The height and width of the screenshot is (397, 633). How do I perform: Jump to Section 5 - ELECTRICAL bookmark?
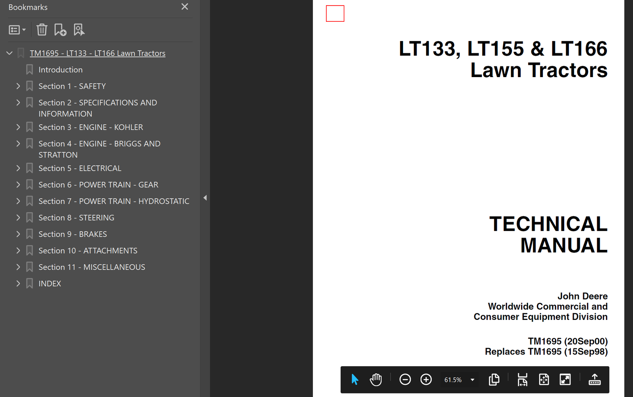(x=80, y=168)
